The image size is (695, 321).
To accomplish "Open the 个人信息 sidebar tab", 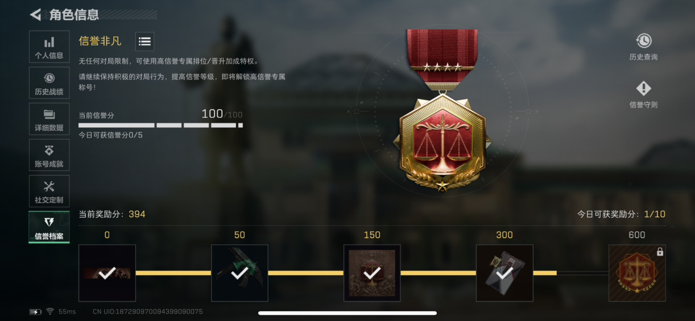I will pos(49,47).
